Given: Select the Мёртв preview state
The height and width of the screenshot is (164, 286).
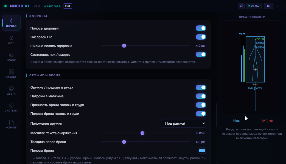Looking at the screenshot, I should [x=268, y=121].
